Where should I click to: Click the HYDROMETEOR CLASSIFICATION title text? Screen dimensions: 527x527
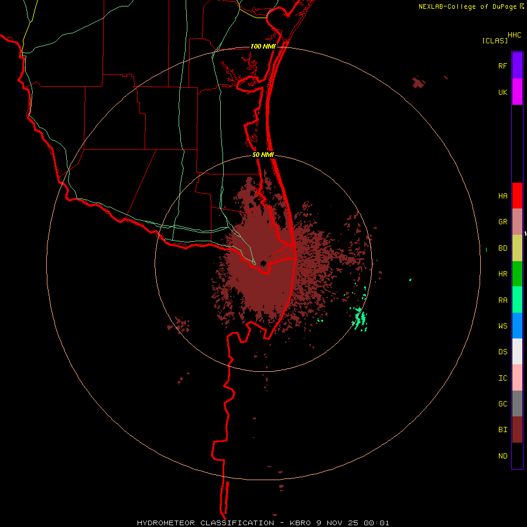206,523
